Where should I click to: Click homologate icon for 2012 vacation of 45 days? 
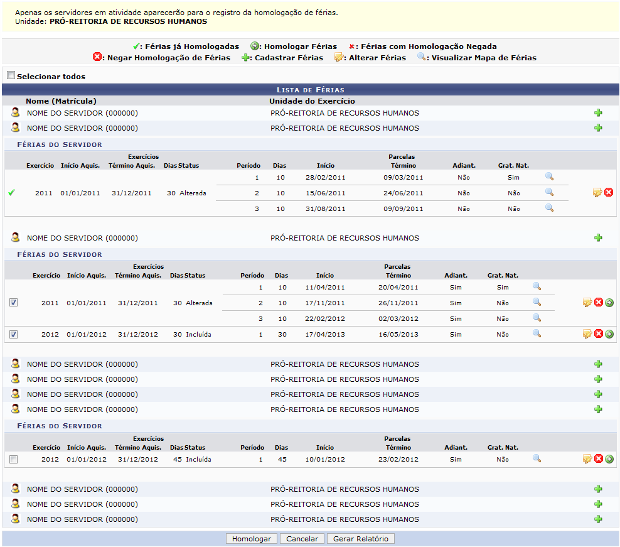609,459
